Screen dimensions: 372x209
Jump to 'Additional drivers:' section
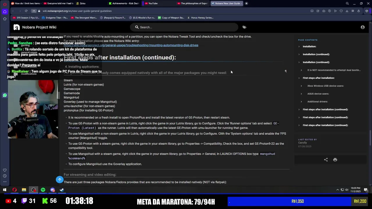click(318, 102)
